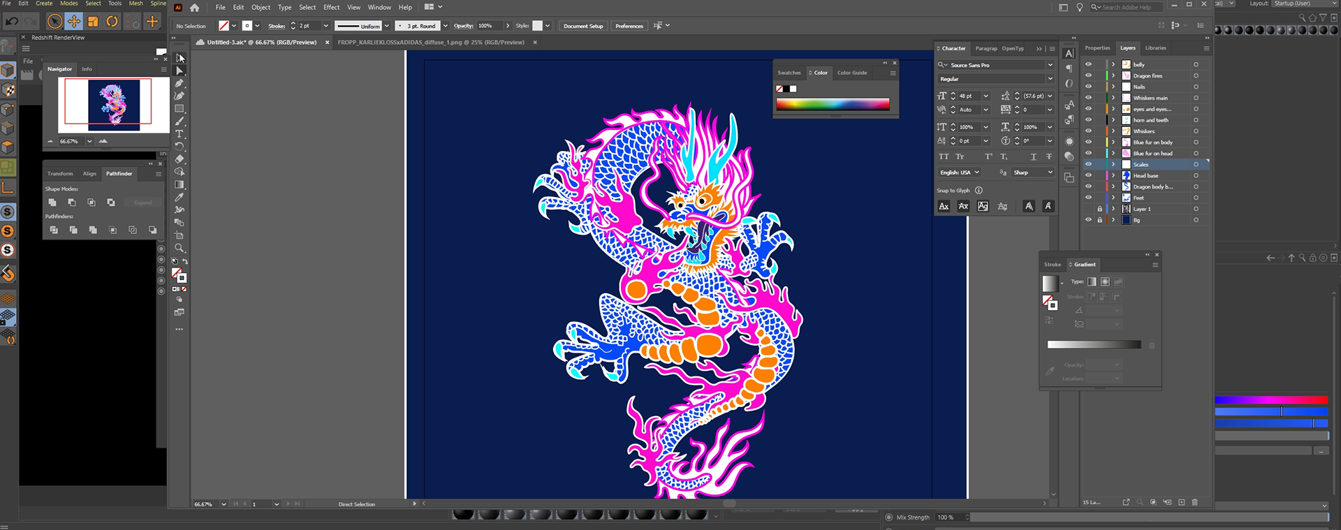Screen dimensions: 1341x530
Task: Unlock Layer 1 lock icon
Action: (1099, 209)
